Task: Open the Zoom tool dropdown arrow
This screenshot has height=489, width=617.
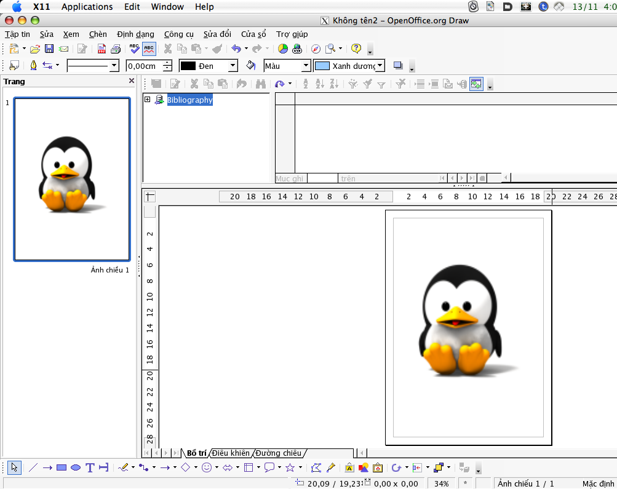Action: 340,49
